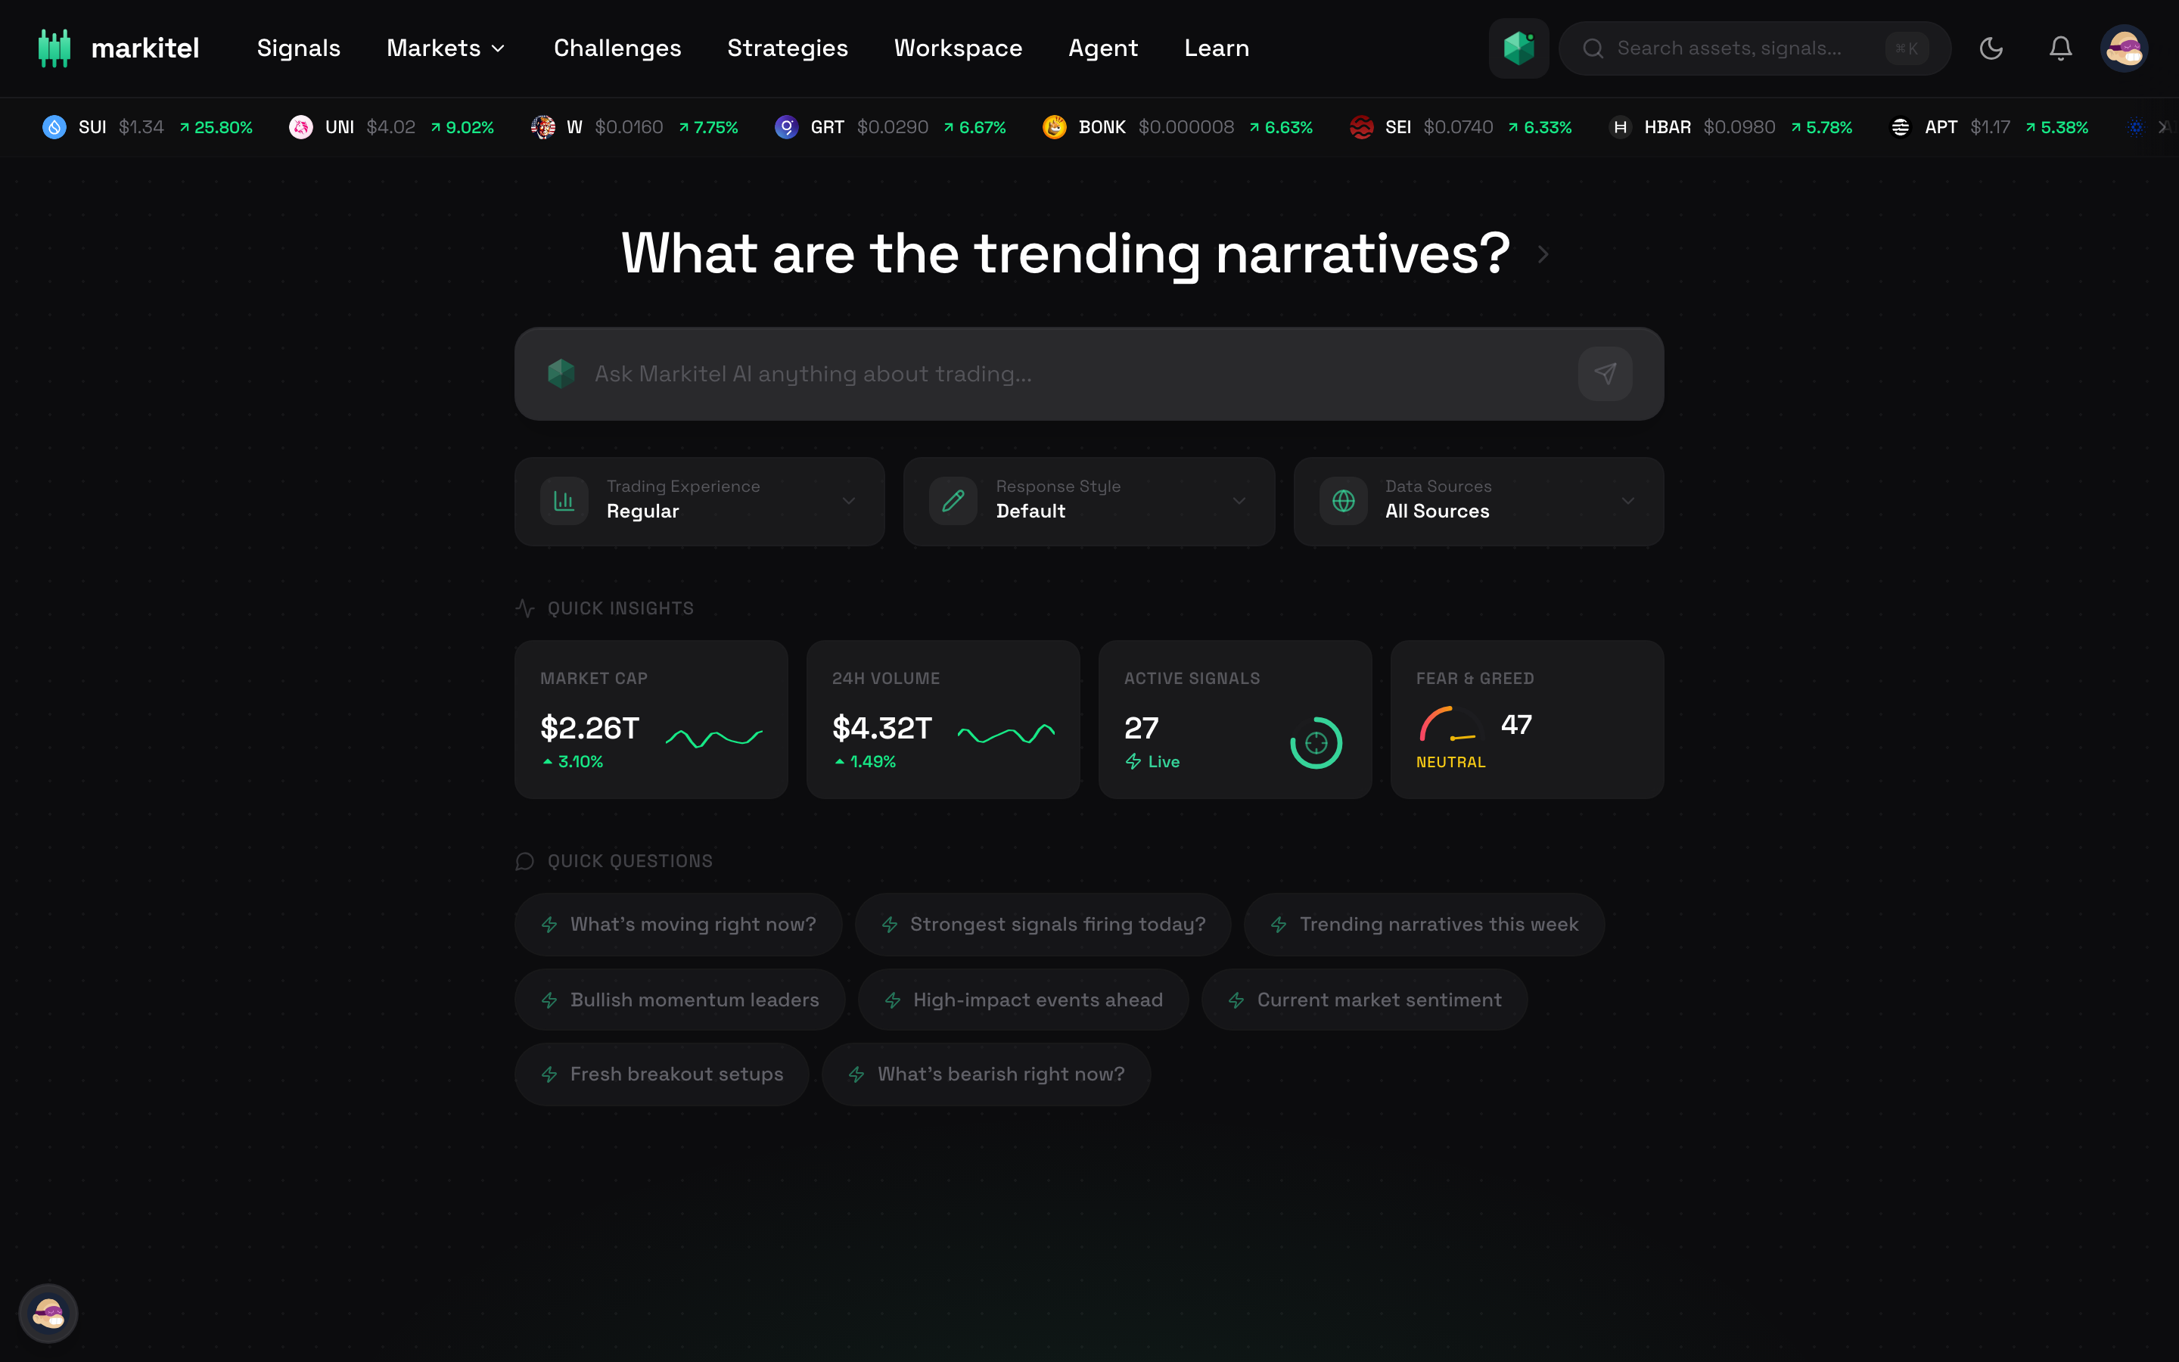Click the HBAR coin icon in ticker
This screenshot has height=1362, width=2179.
1620,127
